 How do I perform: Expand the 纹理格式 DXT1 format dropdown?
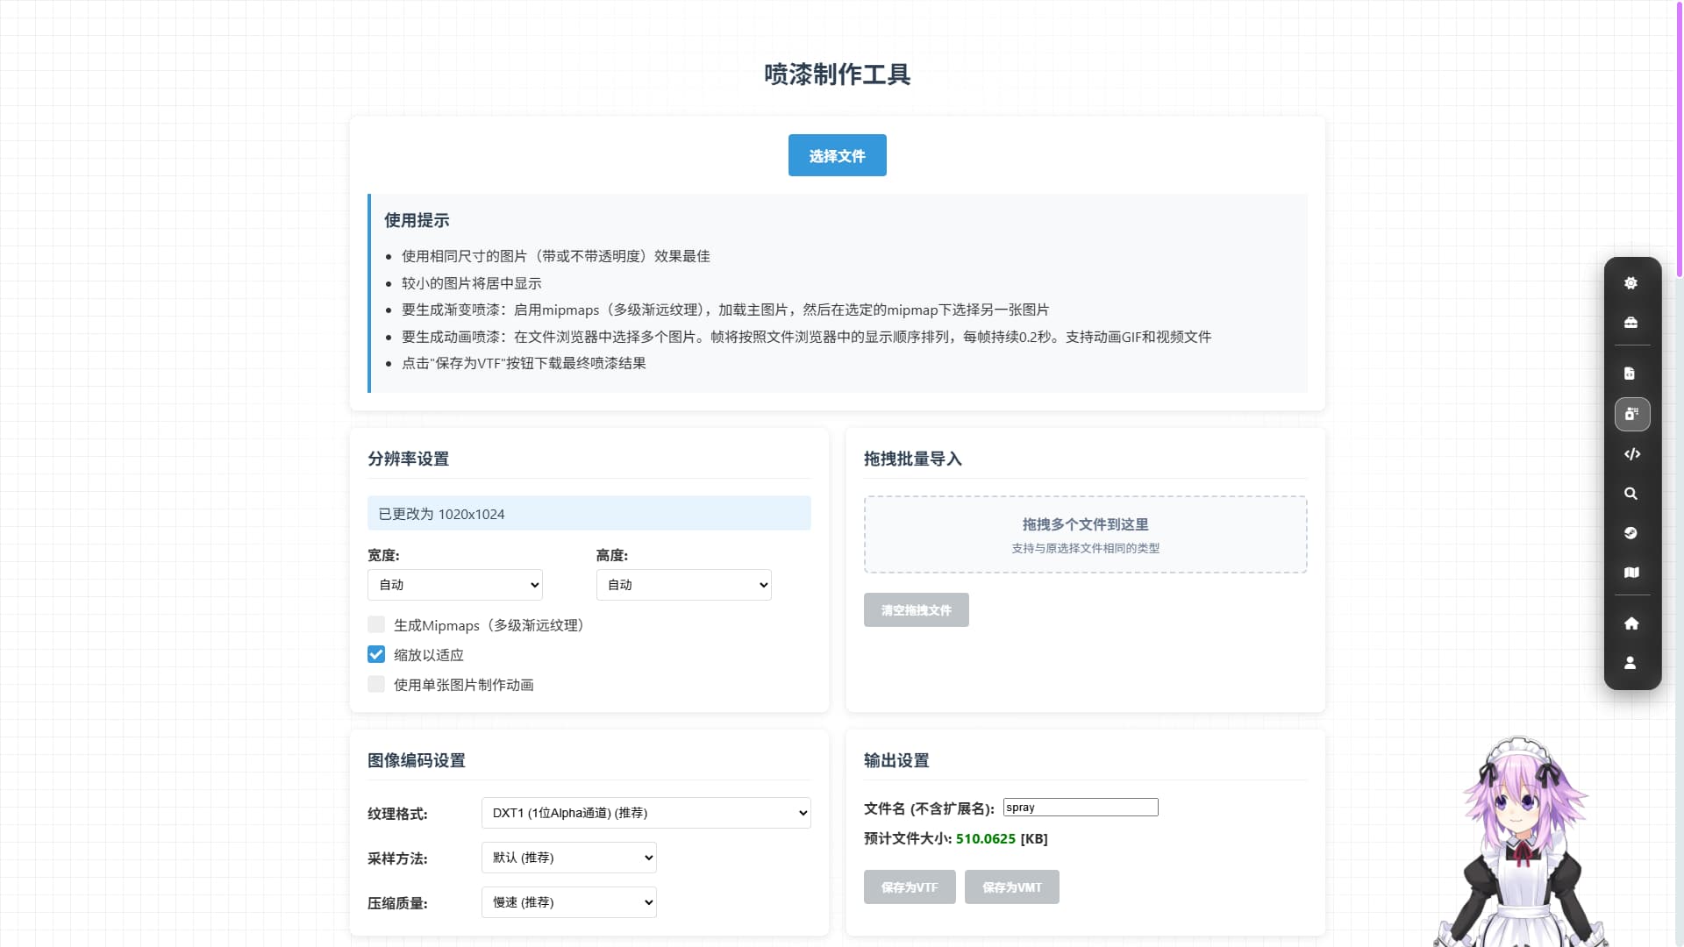(646, 813)
